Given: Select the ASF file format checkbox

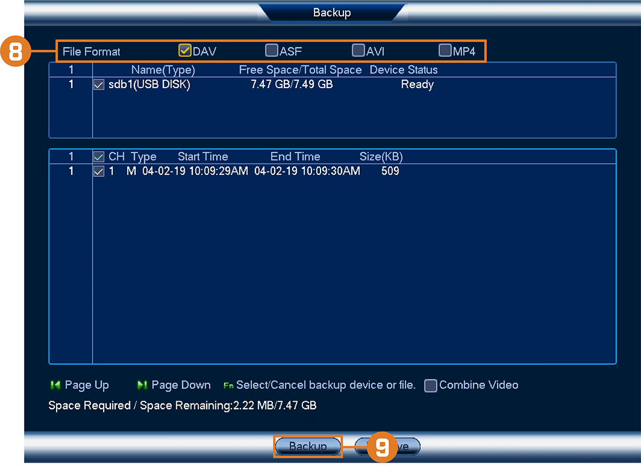Looking at the screenshot, I should point(272,51).
